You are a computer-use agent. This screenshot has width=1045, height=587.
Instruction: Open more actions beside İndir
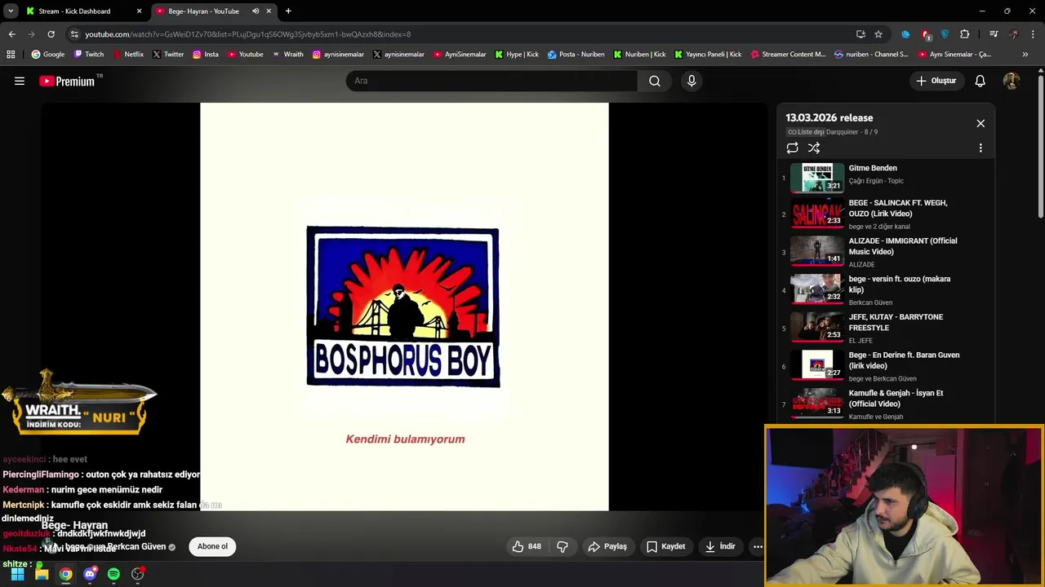[x=758, y=546]
